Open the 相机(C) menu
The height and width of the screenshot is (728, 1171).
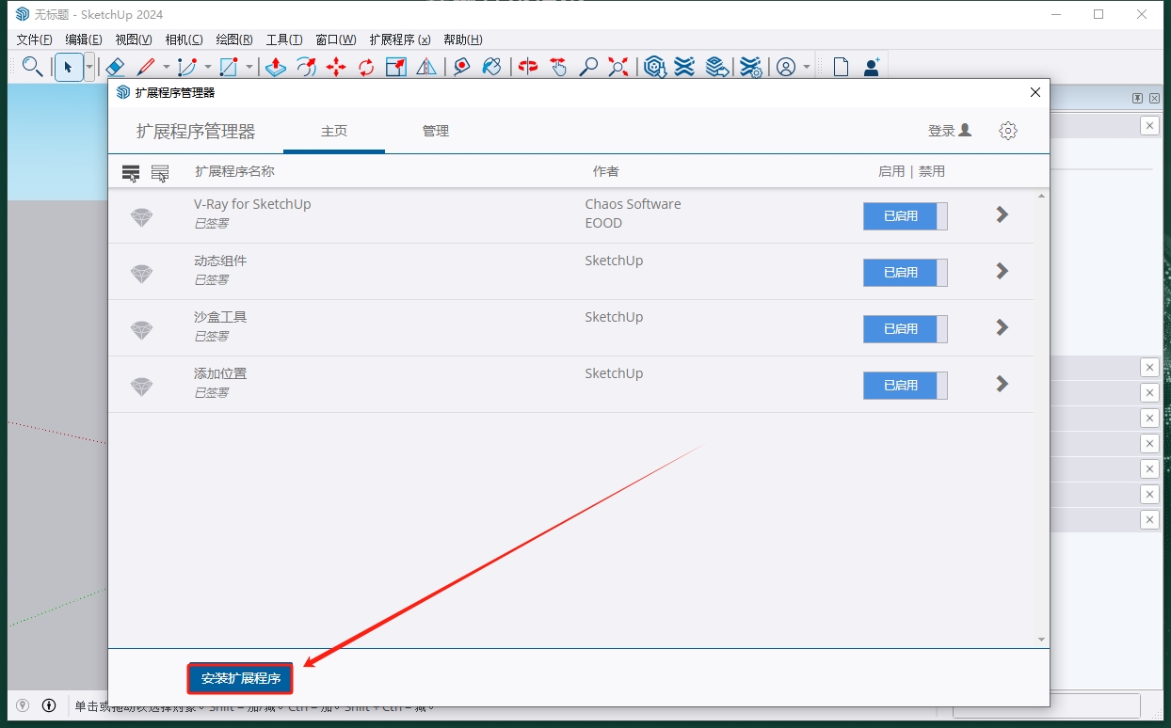[184, 40]
